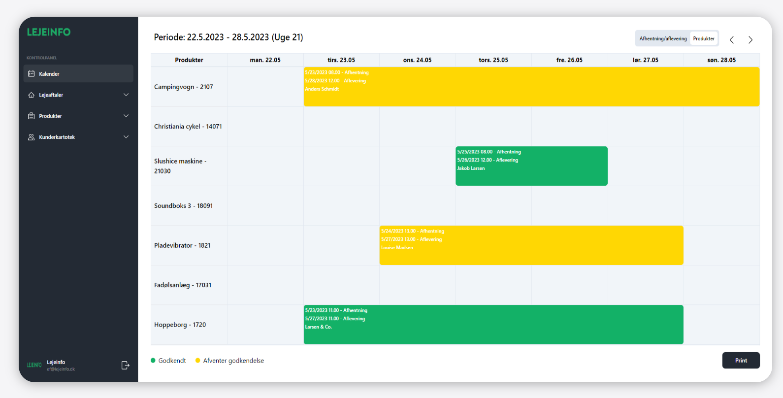Open Jakob Larsen's Slushice maskine booking
The image size is (783, 398).
pos(531,166)
